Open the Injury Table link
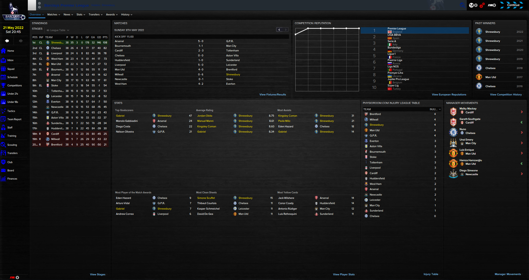The image size is (529, 280). coord(431,274)
